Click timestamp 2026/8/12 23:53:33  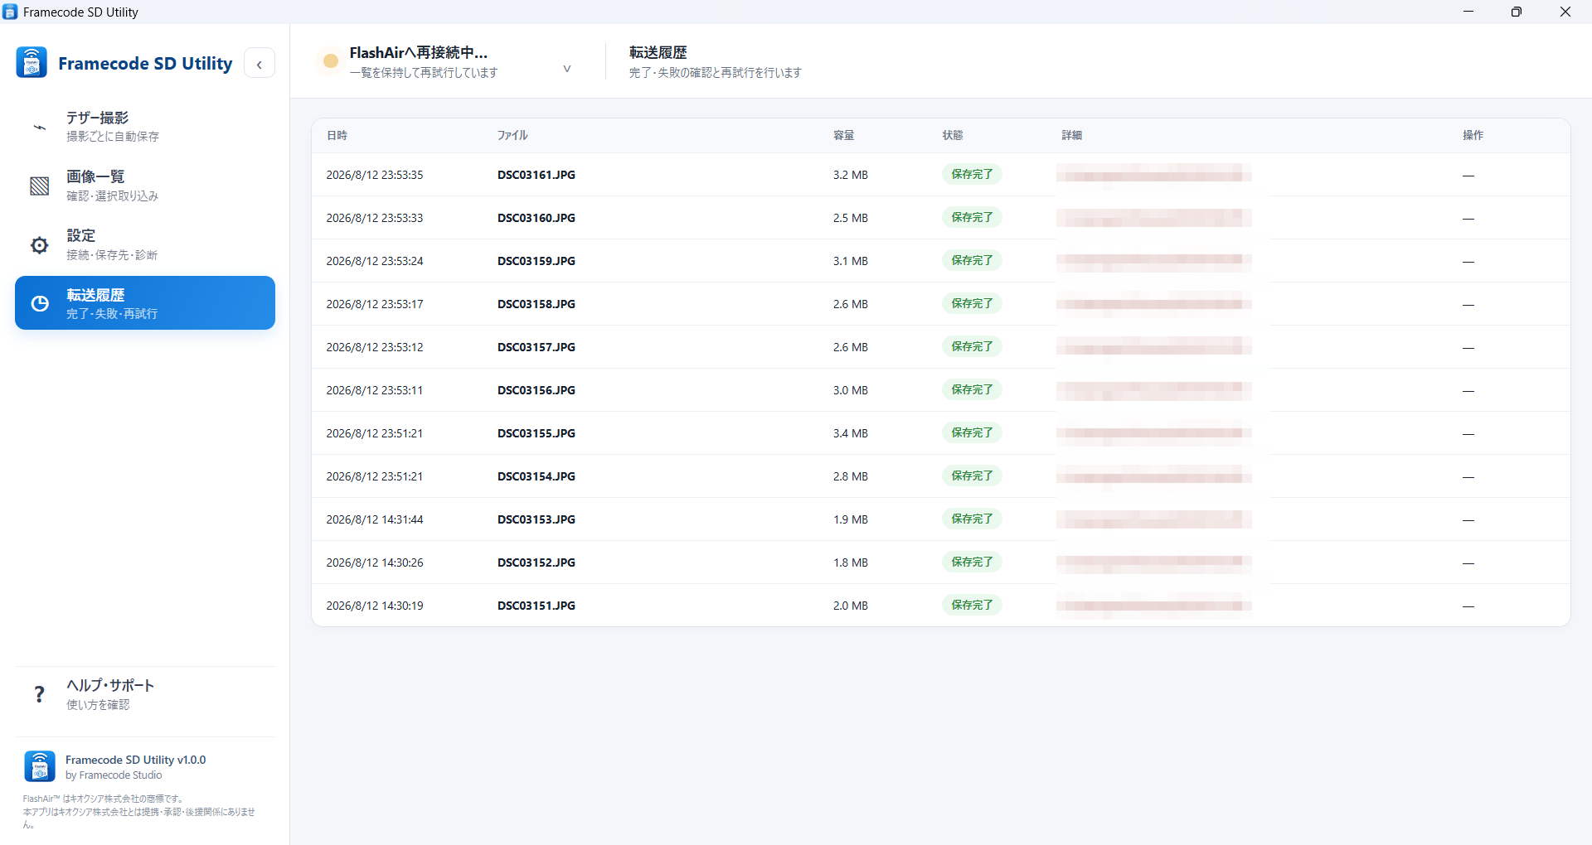(375, 218)
